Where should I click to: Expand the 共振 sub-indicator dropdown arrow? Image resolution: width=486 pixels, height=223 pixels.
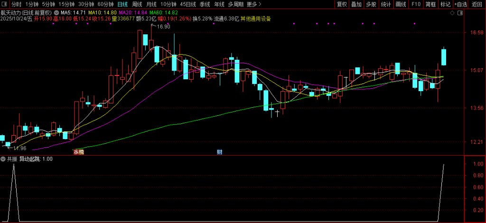(3, 159)
